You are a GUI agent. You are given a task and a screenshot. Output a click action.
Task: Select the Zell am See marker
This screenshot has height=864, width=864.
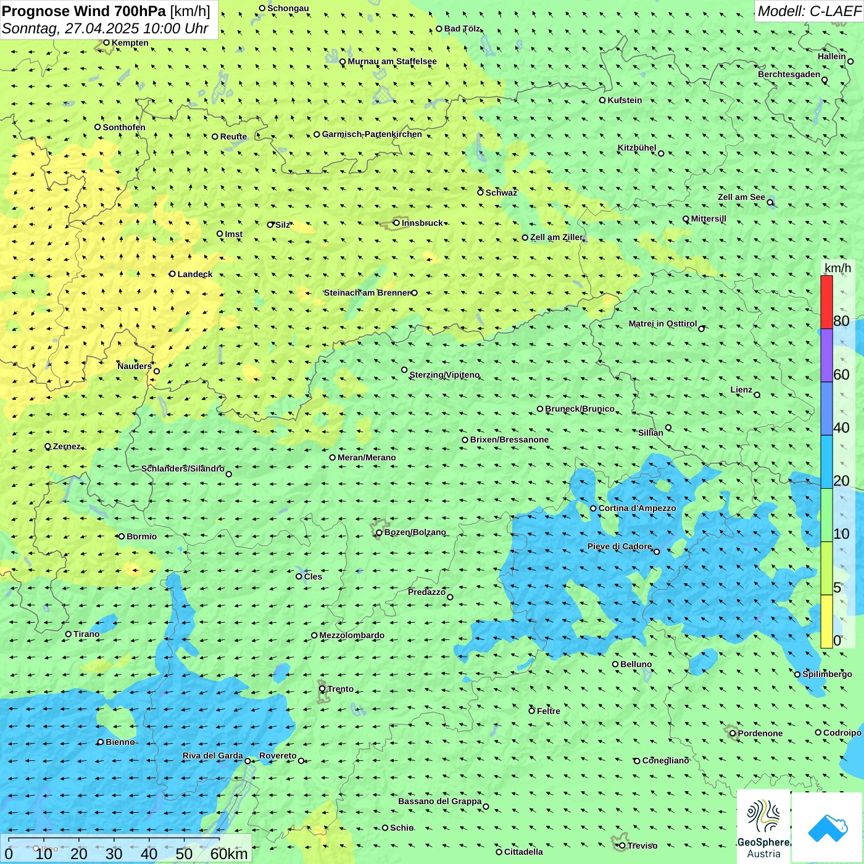tap(770, 202)
